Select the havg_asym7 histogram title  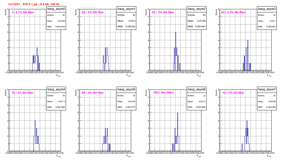coord(267,89)
